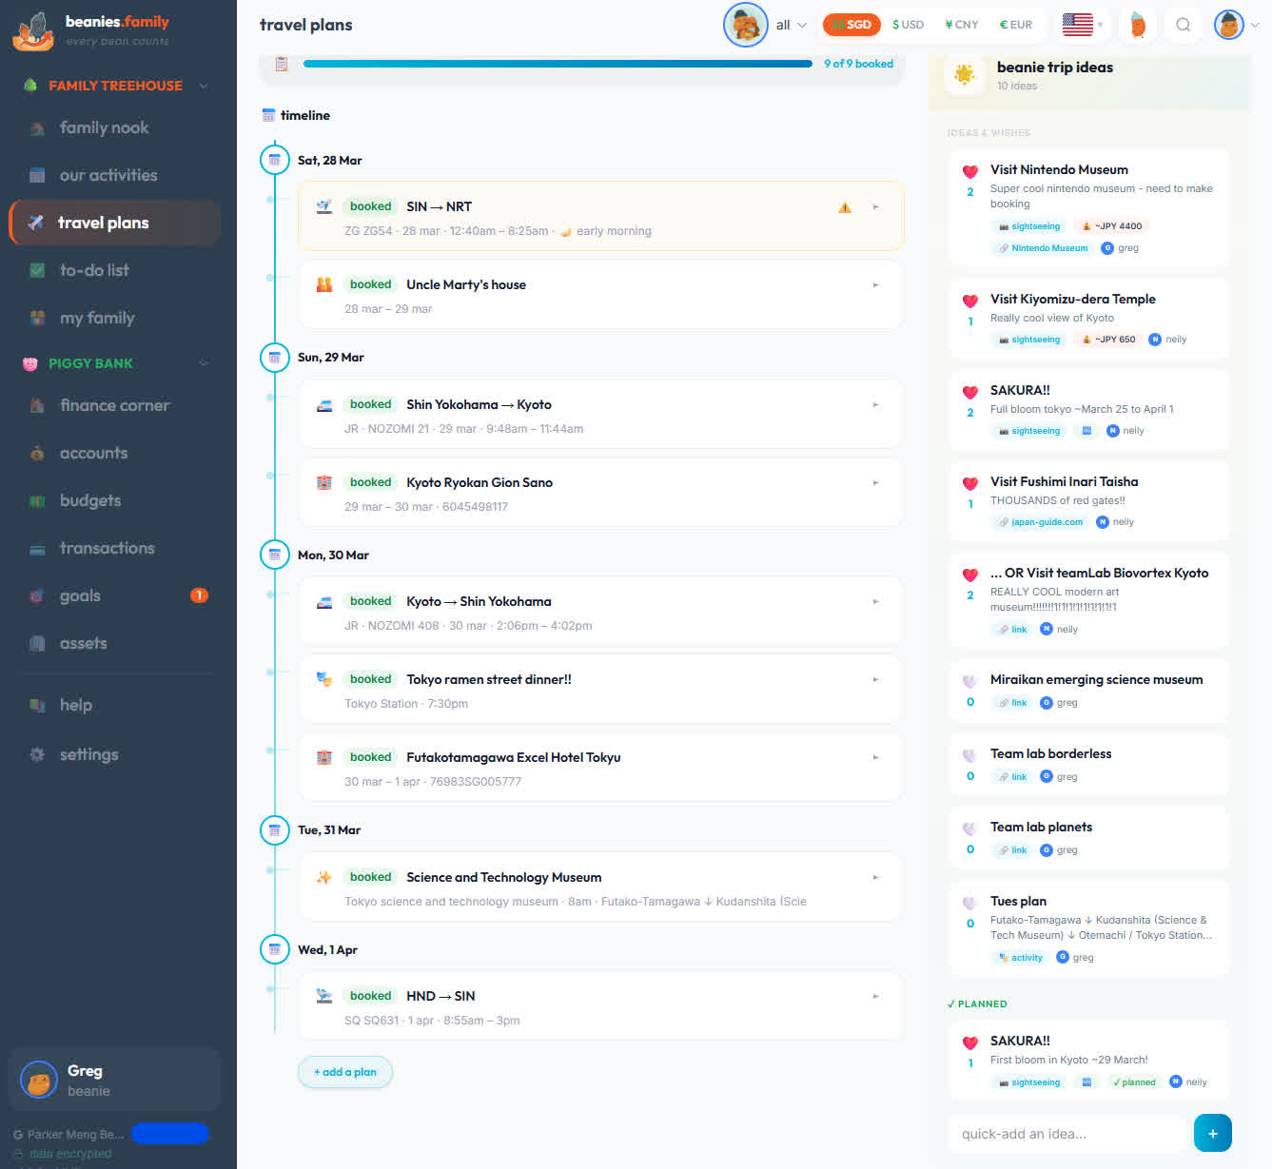The image size is (1272, 1169).
Task: Click the Sat, 28 Mar calendar marker
Action: click(275, 160)
